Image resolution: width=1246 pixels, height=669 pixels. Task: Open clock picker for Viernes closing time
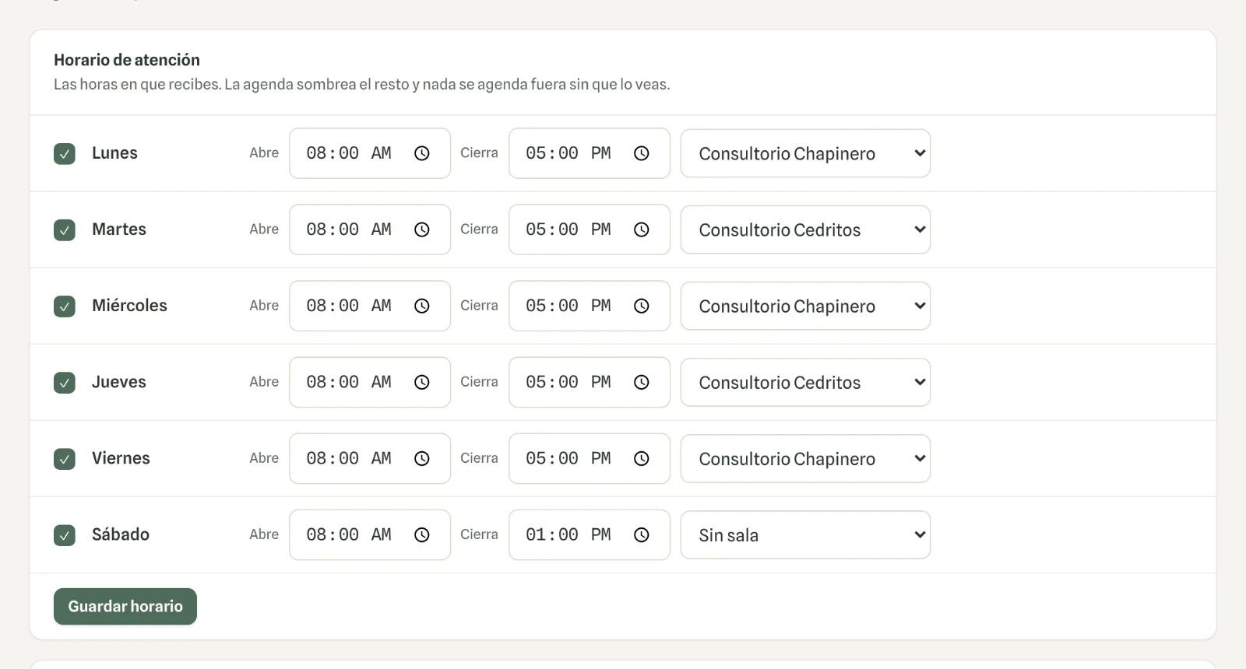pos(641,458)
